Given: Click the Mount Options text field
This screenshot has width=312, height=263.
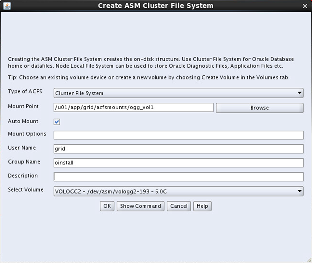Looking at the screenshot, I should click(x=178, y=135).
